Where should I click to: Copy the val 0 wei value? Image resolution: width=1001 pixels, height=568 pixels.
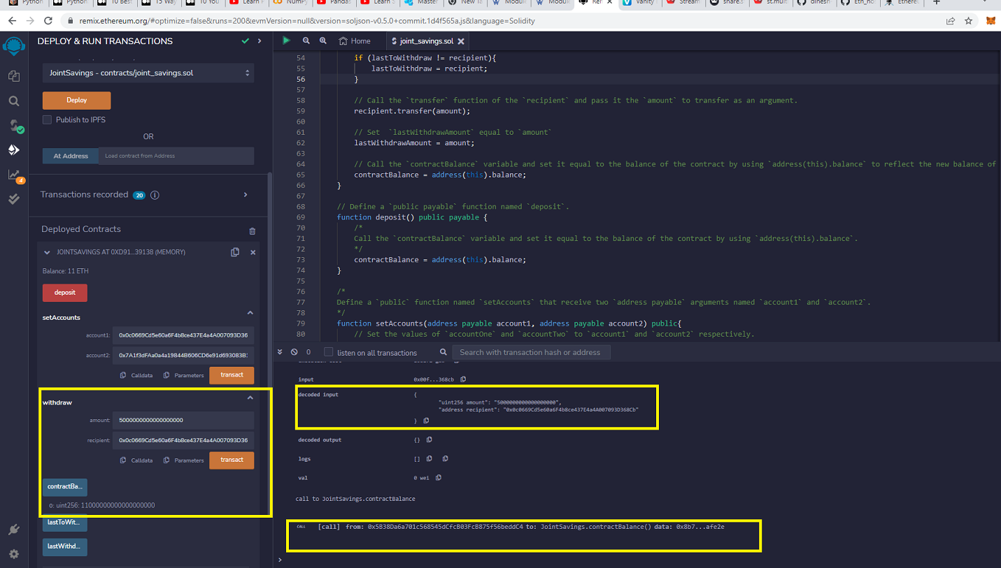point(439,478)
